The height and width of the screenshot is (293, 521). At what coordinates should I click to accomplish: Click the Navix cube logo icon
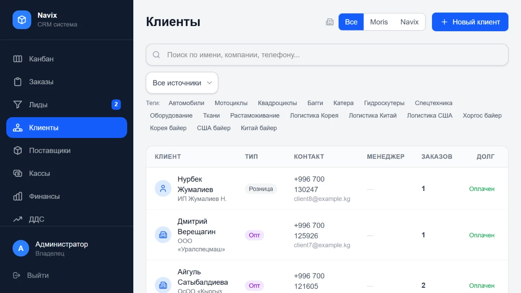[x=22, y=20]
